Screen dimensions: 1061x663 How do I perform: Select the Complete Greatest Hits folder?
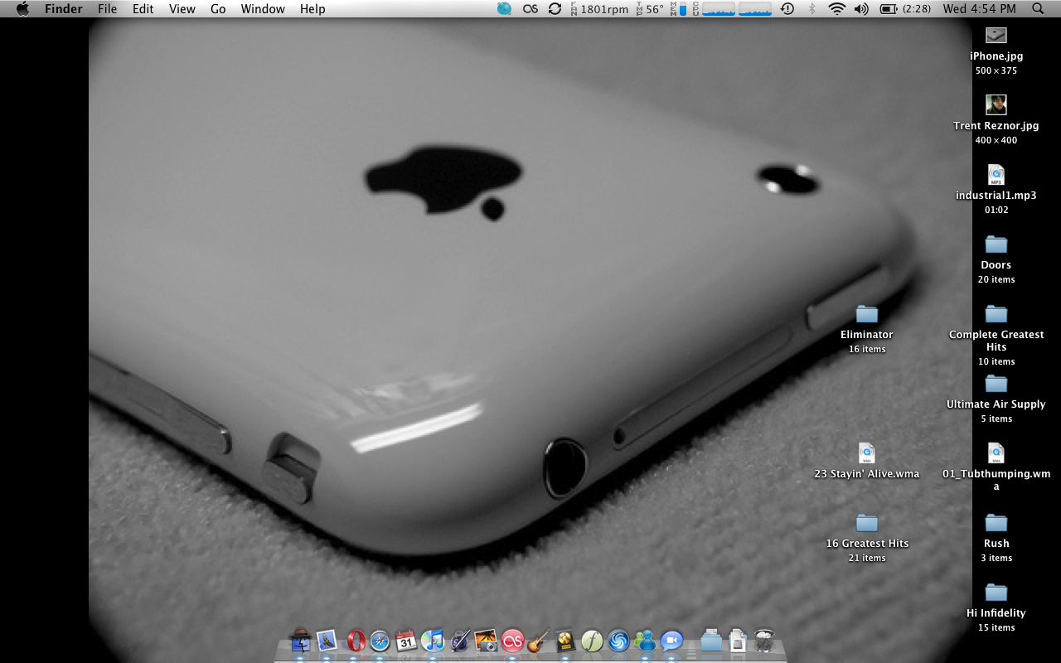tap(996, 314)
